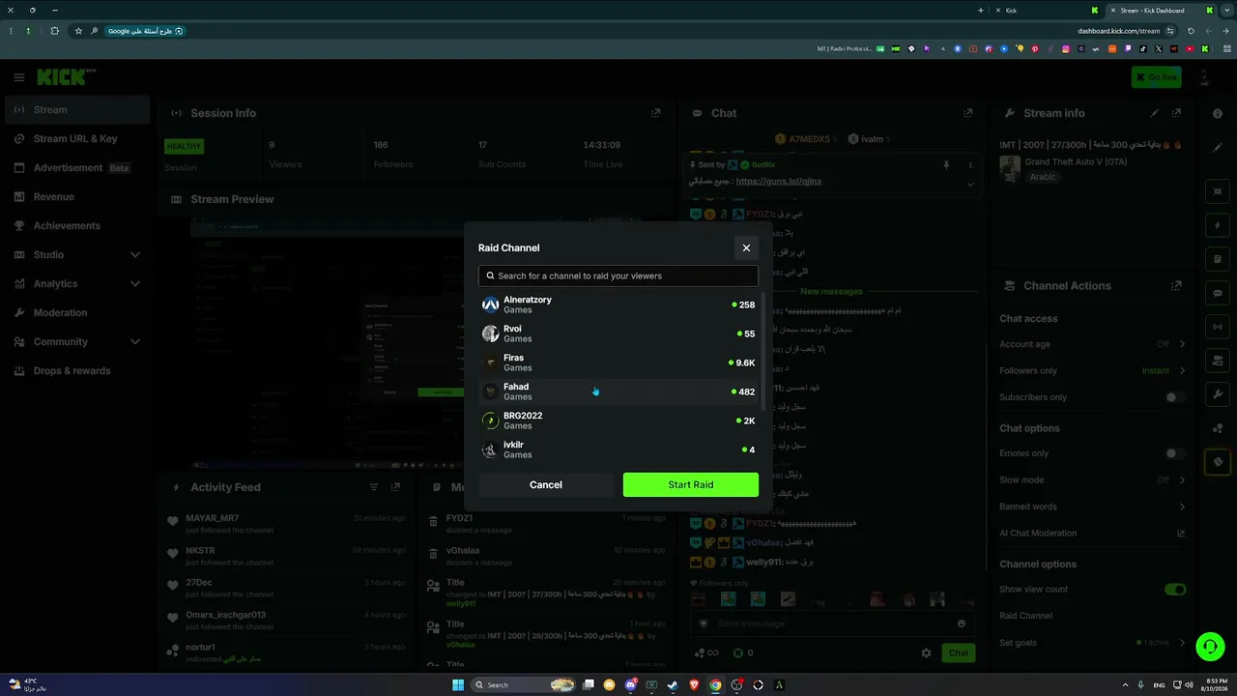Open Drops & rewards page
The width and height of the screenshot is (1237, 696).
point(77,370)
